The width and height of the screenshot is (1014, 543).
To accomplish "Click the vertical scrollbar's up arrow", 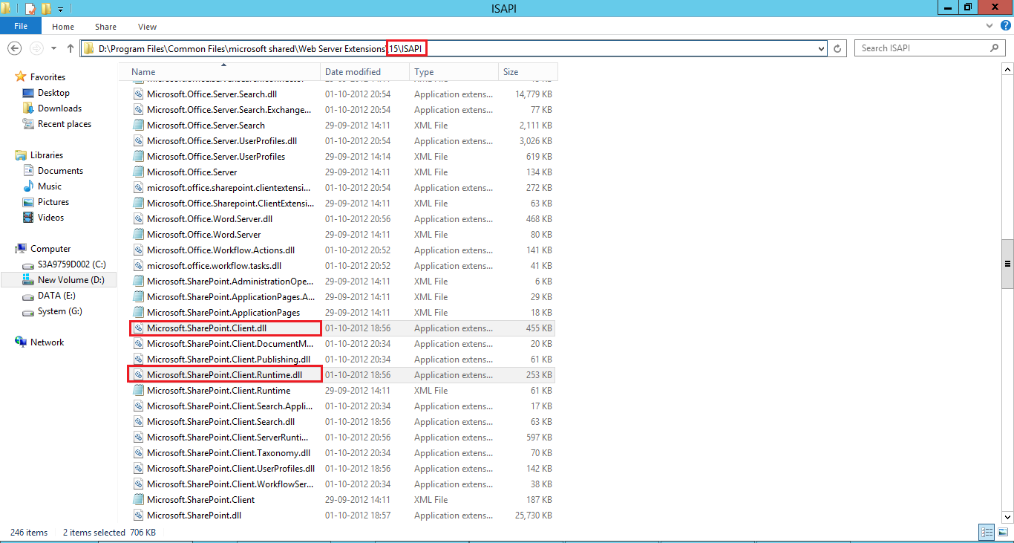I will point(1007,69).
